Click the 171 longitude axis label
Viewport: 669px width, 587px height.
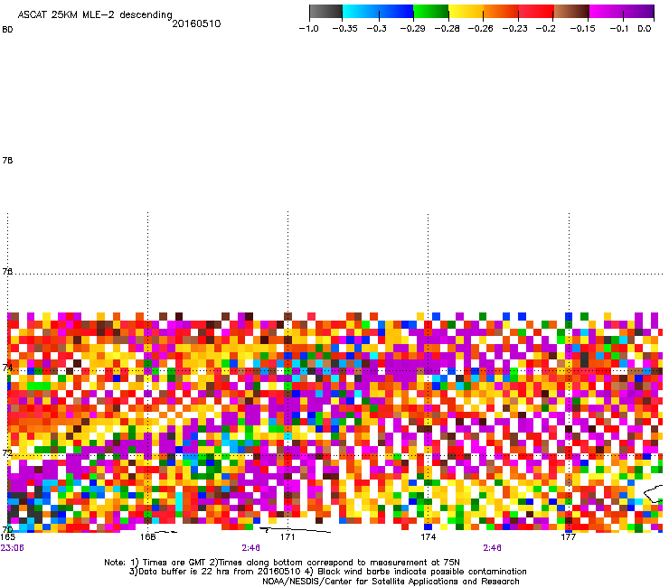(x=287, y=537)
